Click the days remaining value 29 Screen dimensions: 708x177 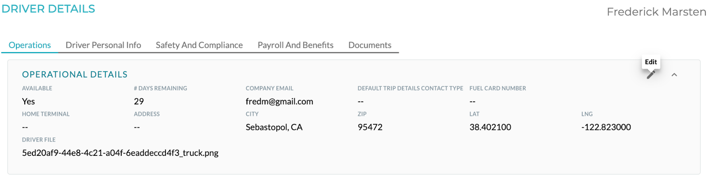(139, 102)
